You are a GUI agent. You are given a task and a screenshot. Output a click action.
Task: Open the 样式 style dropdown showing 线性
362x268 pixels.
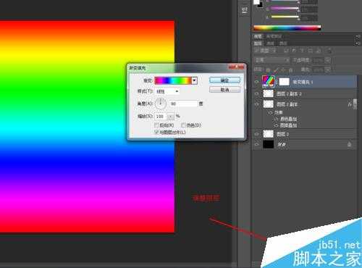[x=167, y=91]
